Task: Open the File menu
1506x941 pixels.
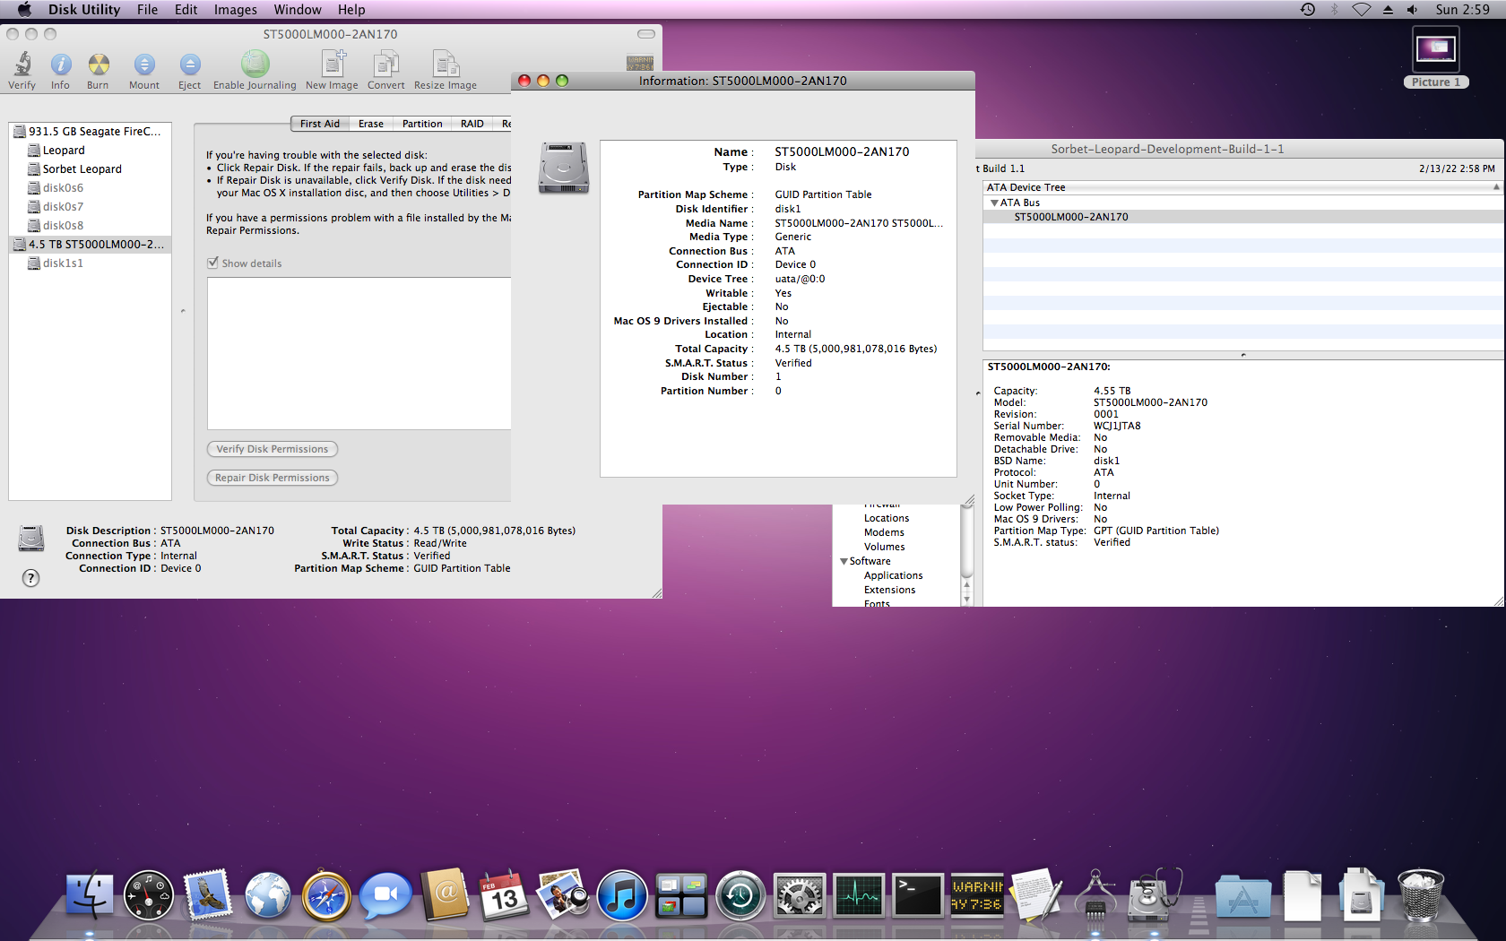Action: click(148, 10)
